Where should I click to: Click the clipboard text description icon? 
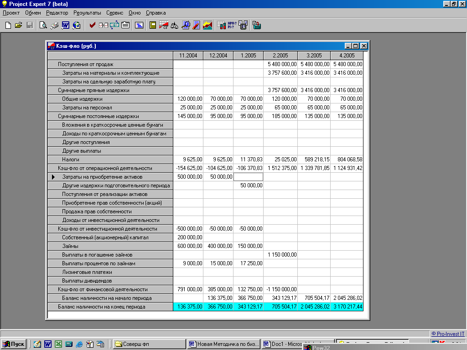pyautogui.click(x=125, y=26)
